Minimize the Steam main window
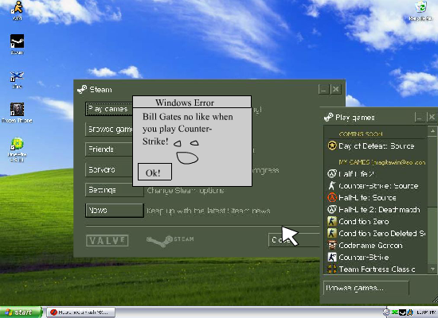 pyautogui.click(x=324, y=90)
